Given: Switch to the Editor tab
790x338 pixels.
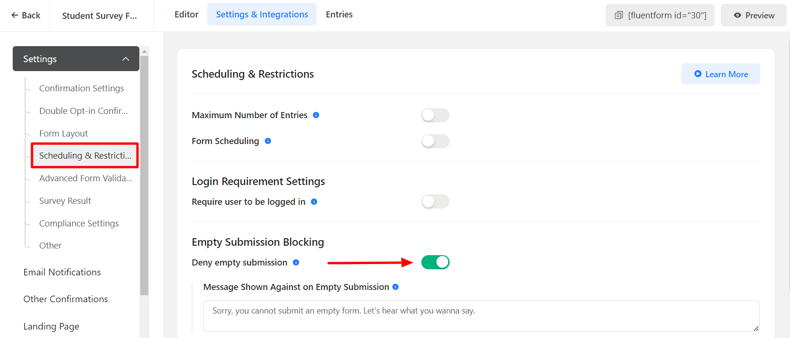Looking at the screenshot, I should [x=186, y=15].
